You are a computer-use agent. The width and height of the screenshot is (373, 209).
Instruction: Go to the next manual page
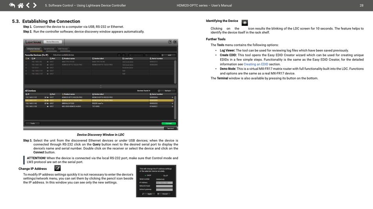[x=35, y=5]
